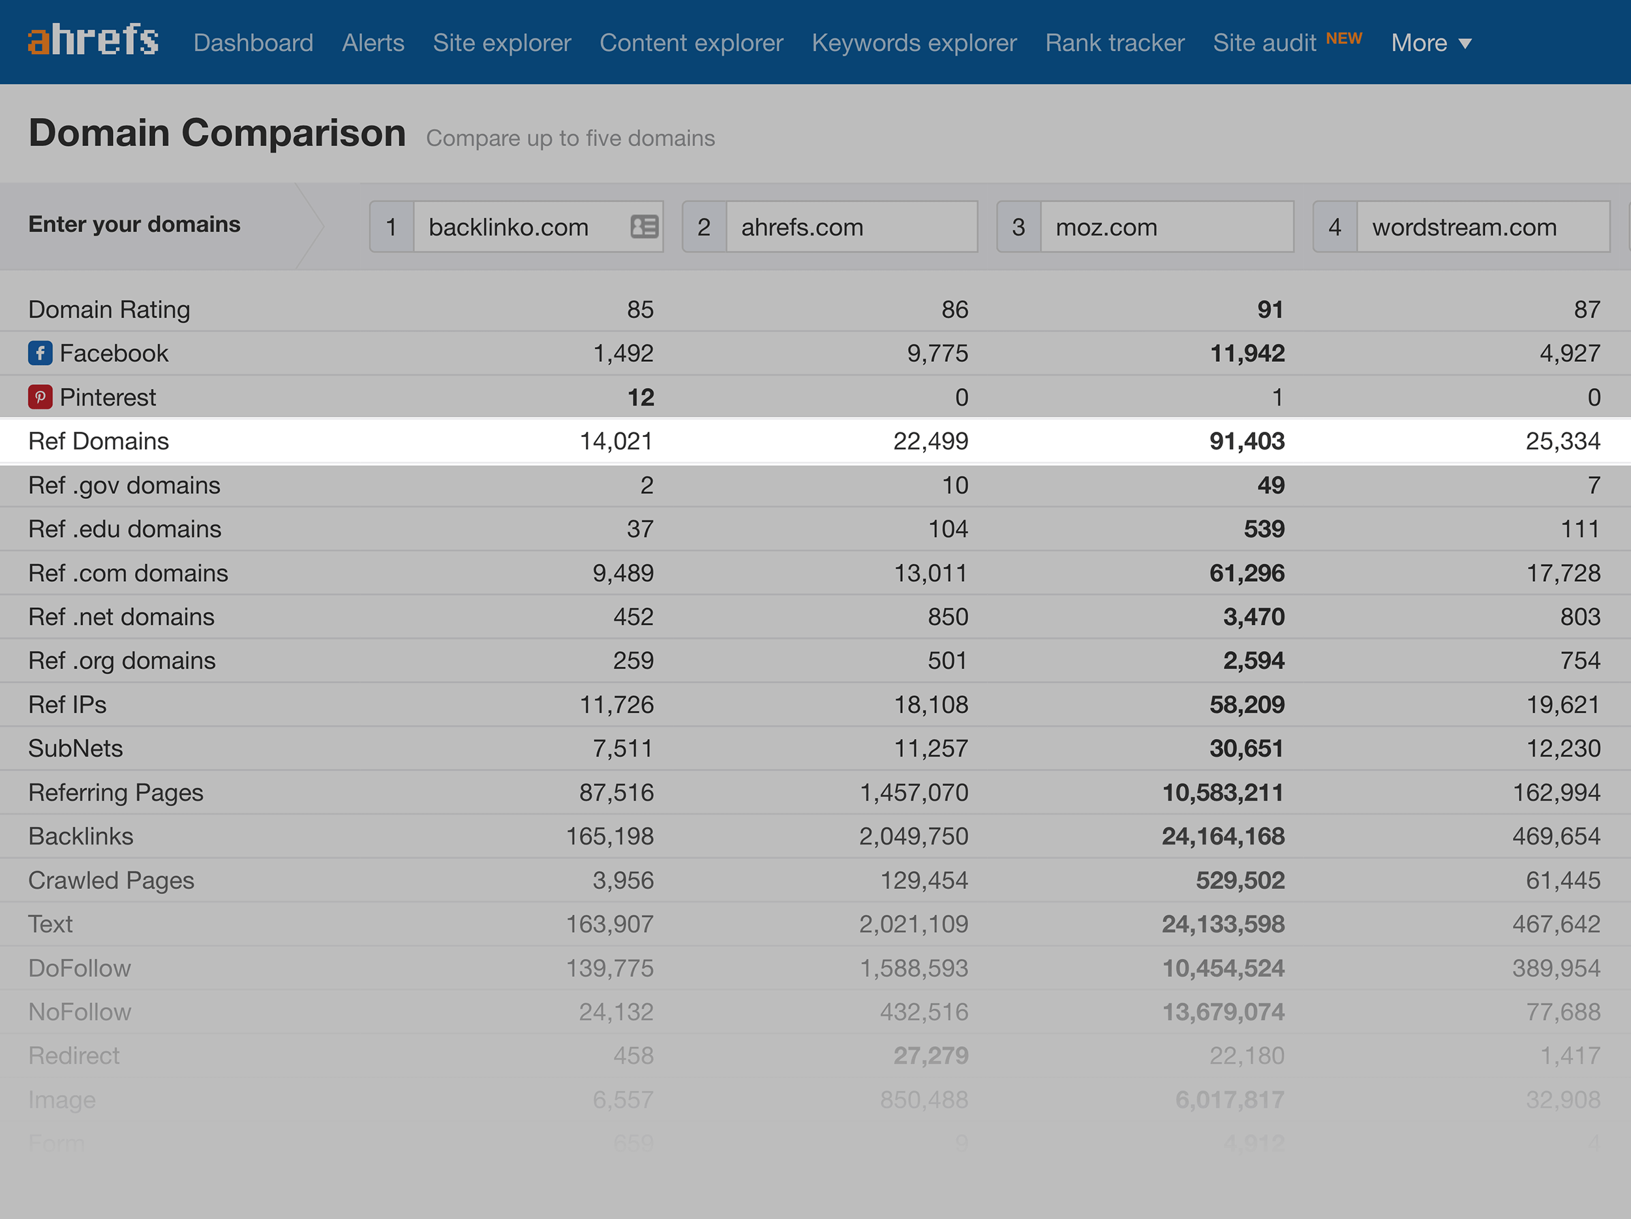The width and height of the screenshot is (1631, 1219).
Task: Click the DoFollow row label
Action: pos(80,968)
